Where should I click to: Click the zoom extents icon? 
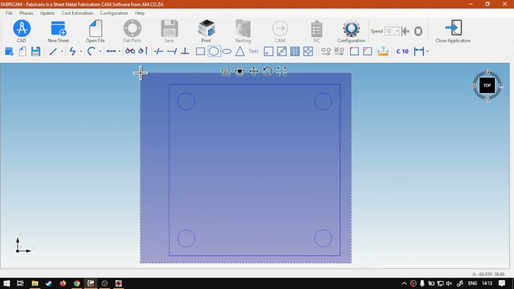tap(282, 71)
